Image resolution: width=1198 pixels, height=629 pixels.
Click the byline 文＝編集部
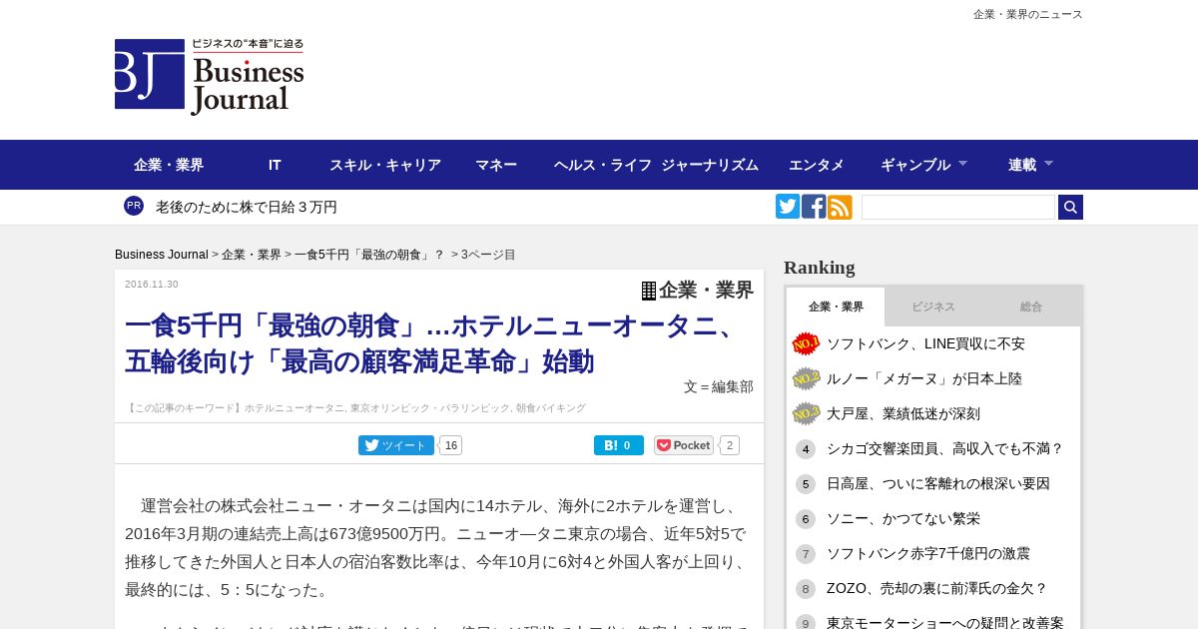click(x=719, y=386)
